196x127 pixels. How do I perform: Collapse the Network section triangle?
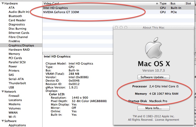tap(3, 92)
